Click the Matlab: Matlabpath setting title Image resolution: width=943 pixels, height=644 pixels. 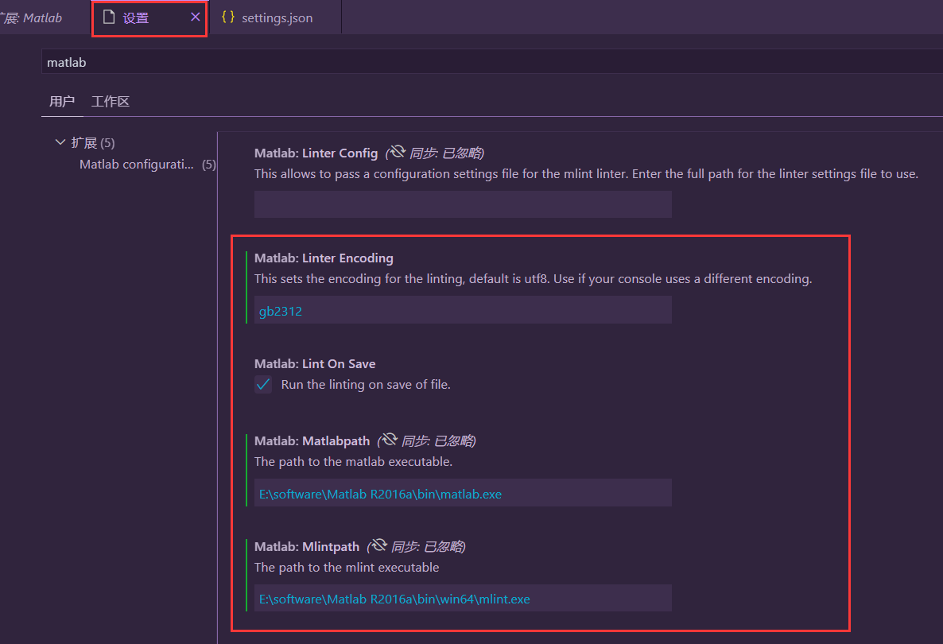pos(312,440)
